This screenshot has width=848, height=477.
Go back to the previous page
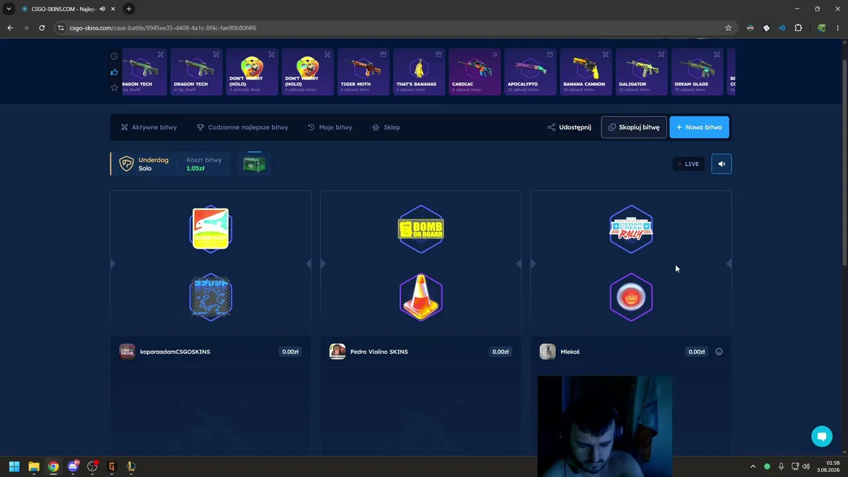tap(10, 28)
